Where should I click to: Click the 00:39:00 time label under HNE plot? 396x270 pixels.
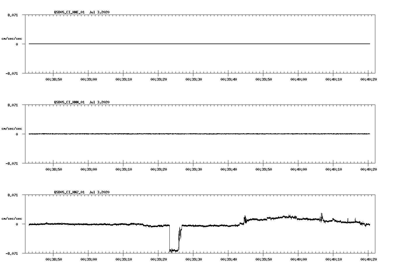point(89,79)
